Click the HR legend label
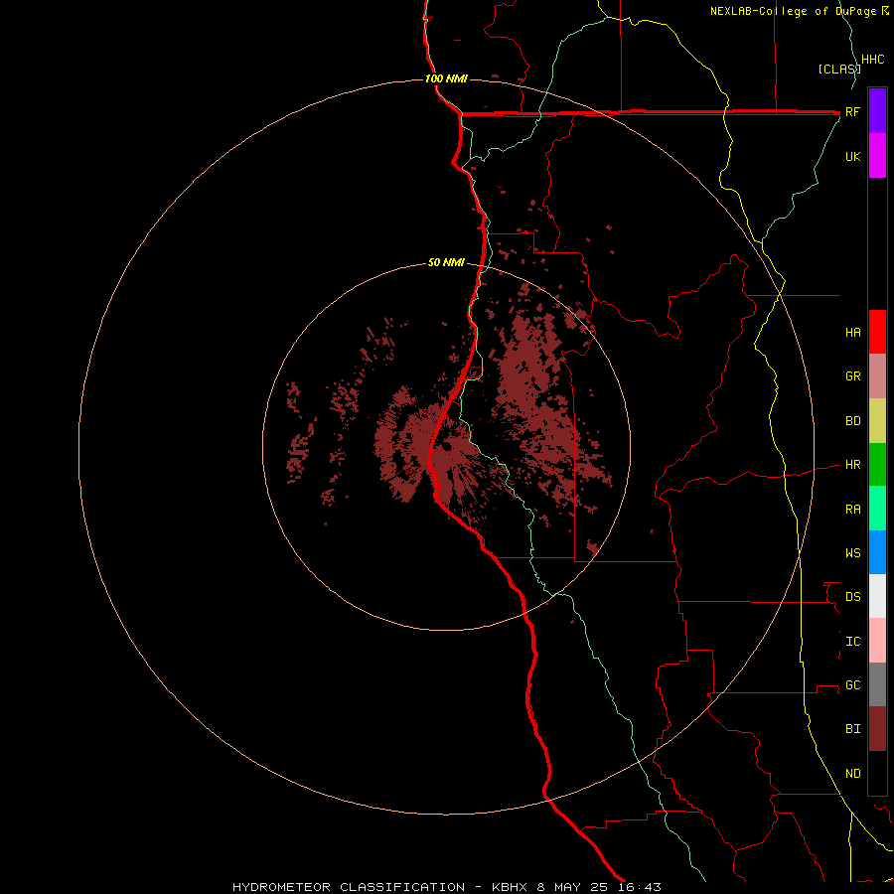Image resolution: width=894 pixels, height=894 pixels. (x=853, y=465)
